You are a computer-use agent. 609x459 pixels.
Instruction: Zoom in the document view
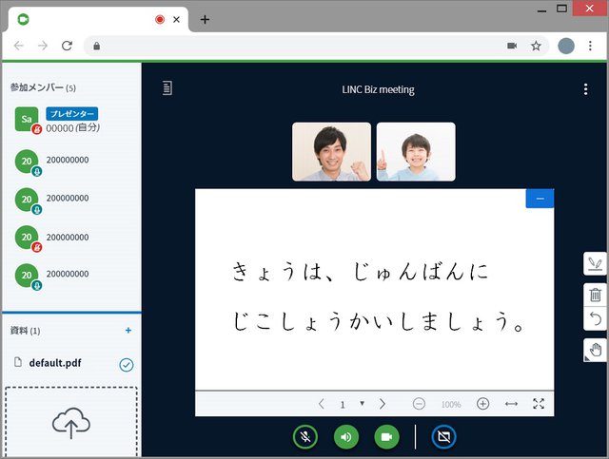pos(482,404)
